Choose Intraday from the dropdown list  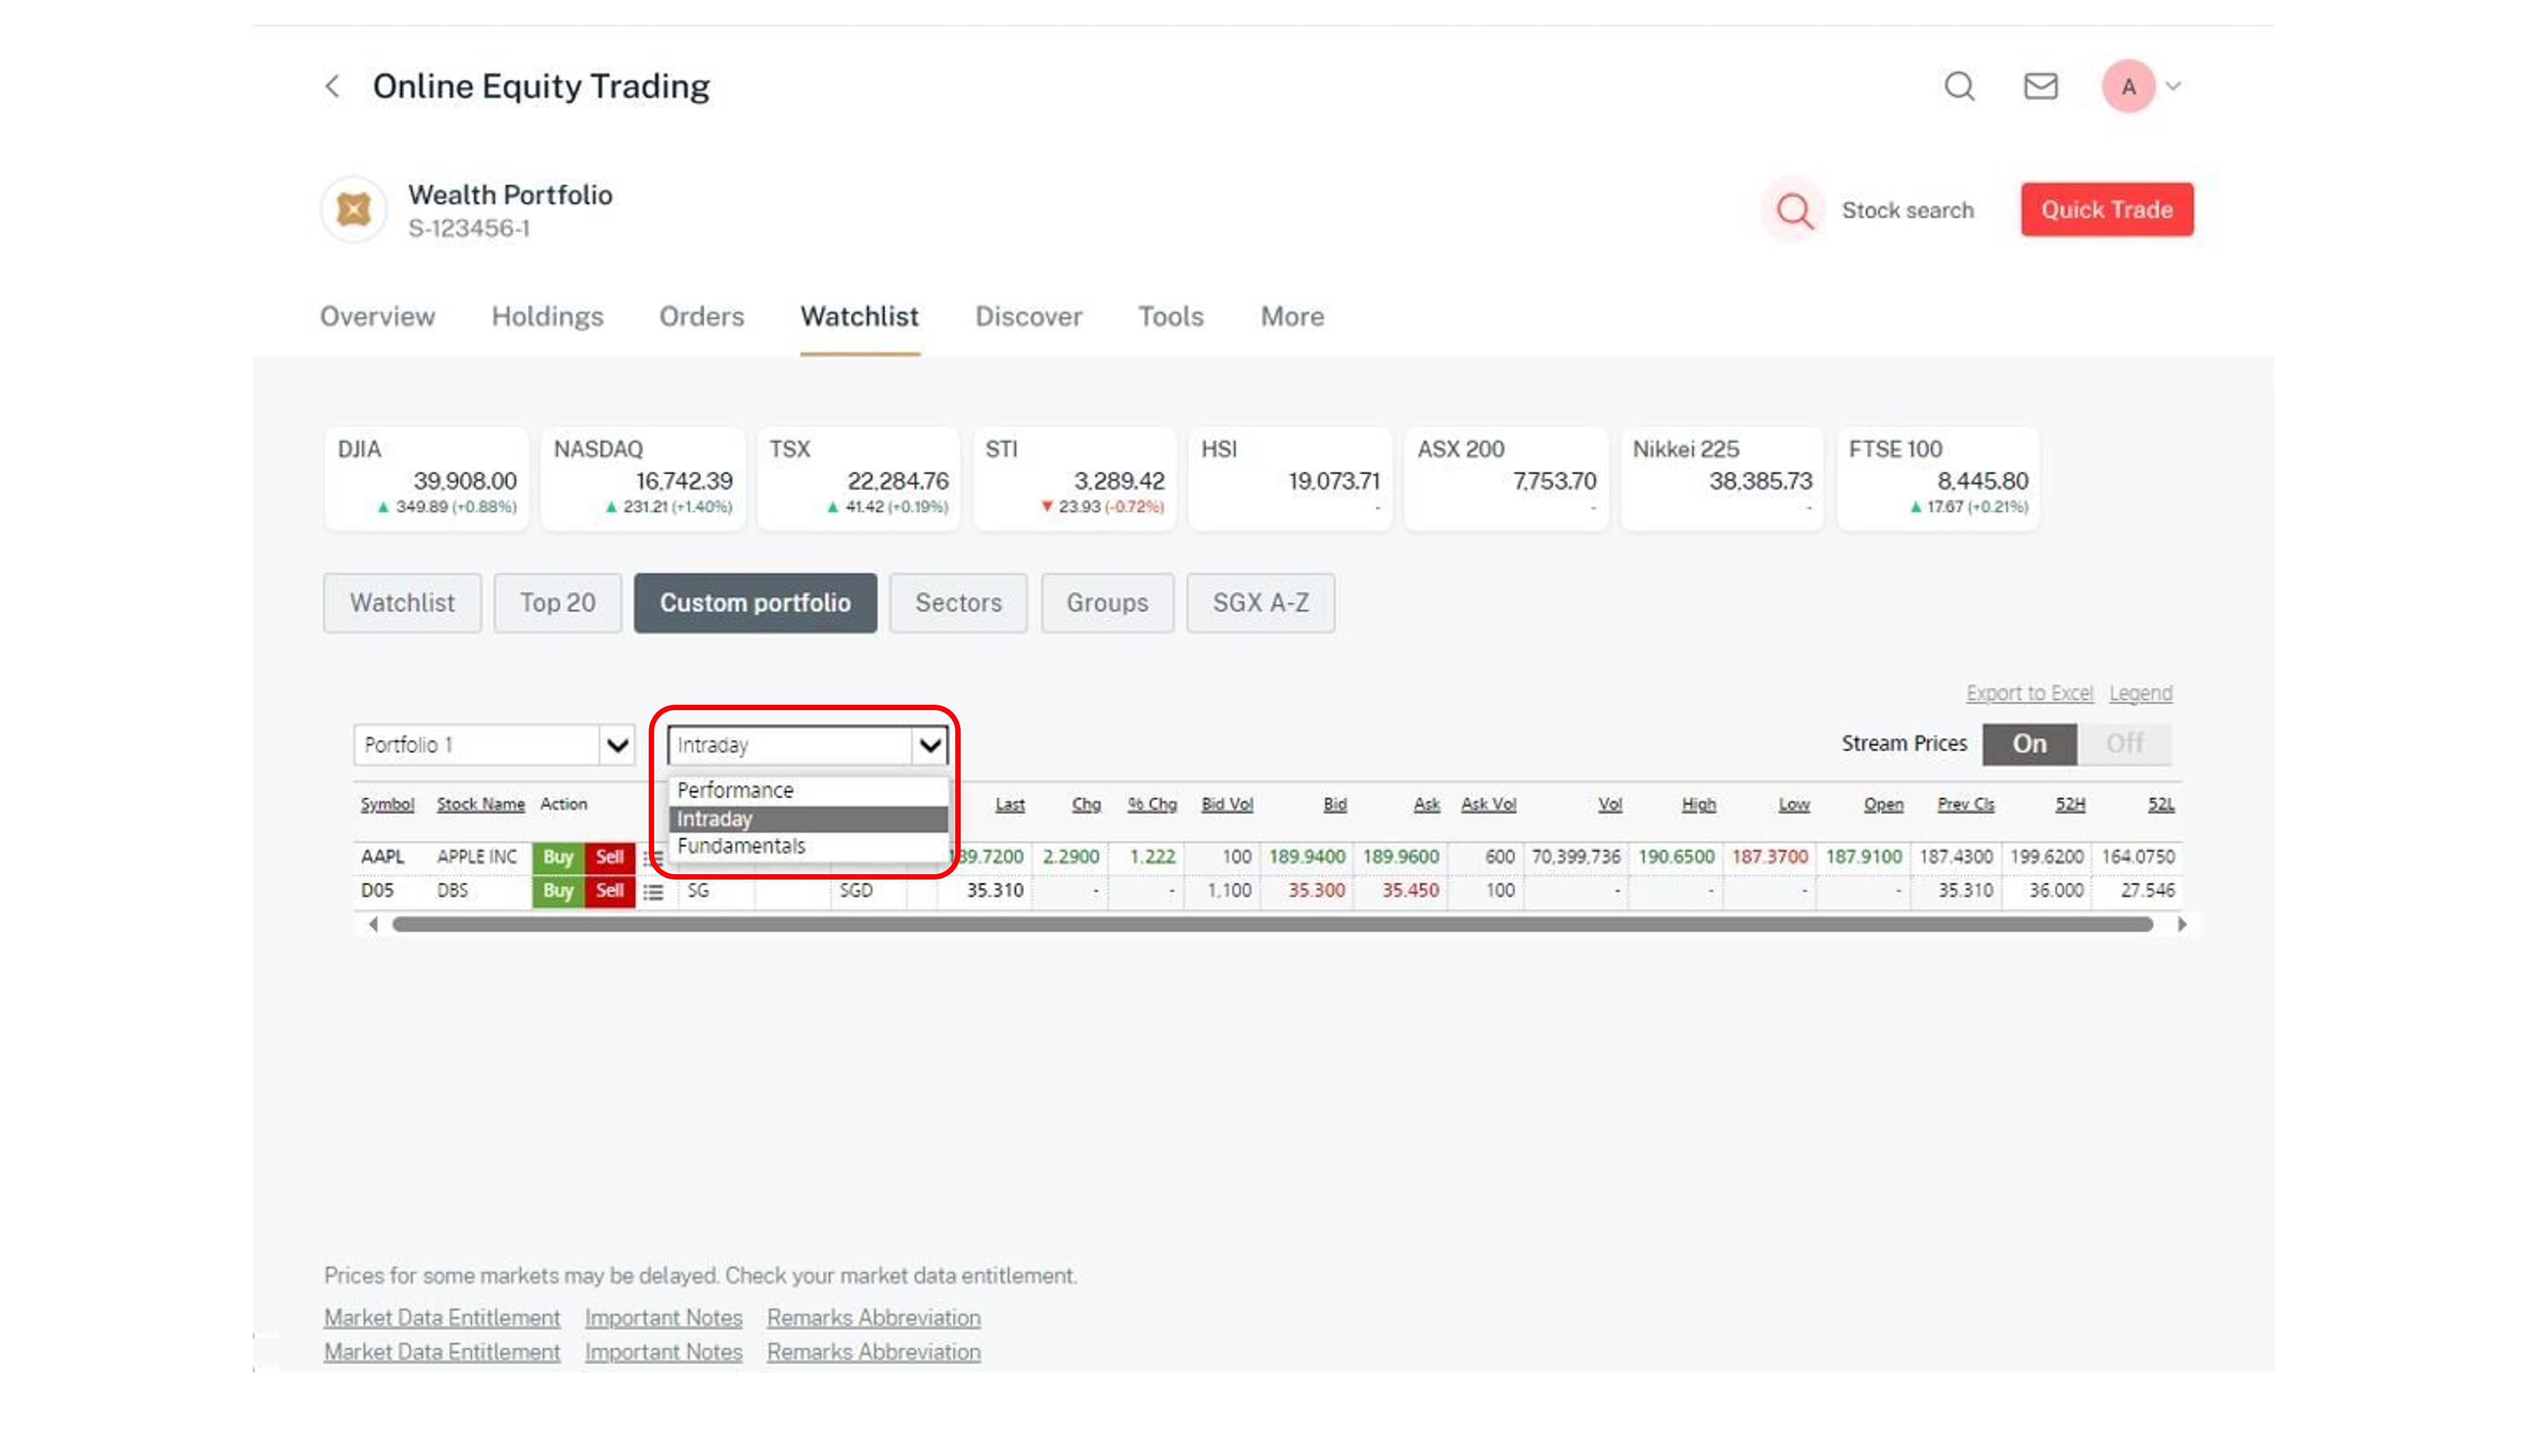pyautogui.click(x=808, y=819)
